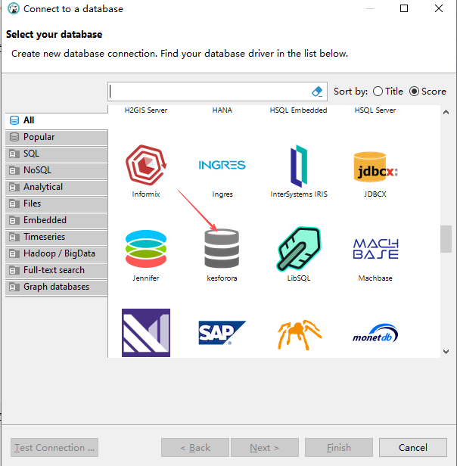The width and height of the screenshot is (457, 466).
Task: Open the Files category
Action: click(57, 203)
